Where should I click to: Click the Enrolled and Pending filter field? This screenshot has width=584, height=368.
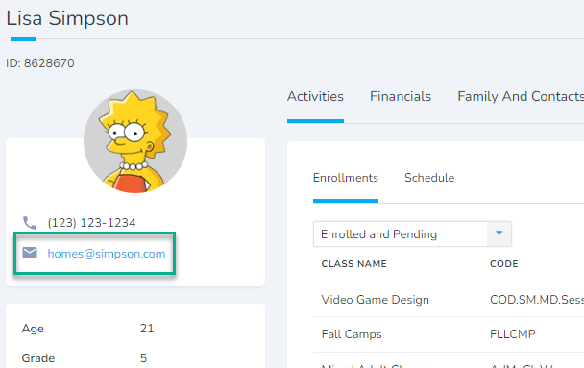point(412,233)
